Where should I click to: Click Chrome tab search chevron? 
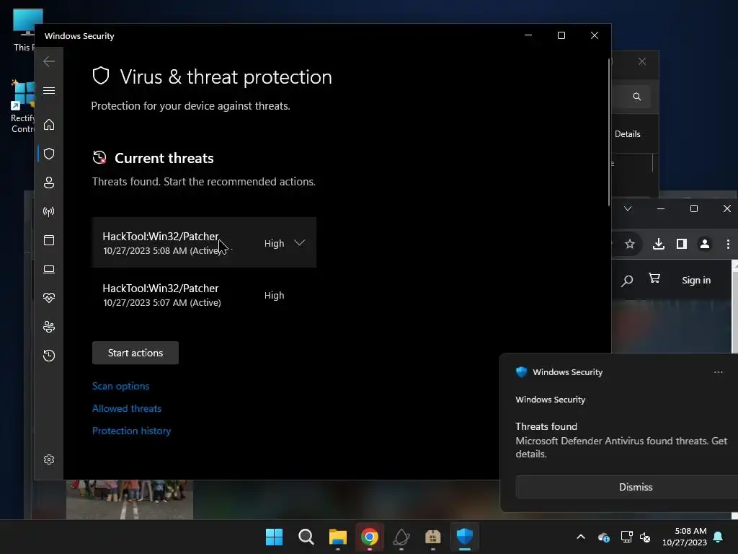coord(628,208)
